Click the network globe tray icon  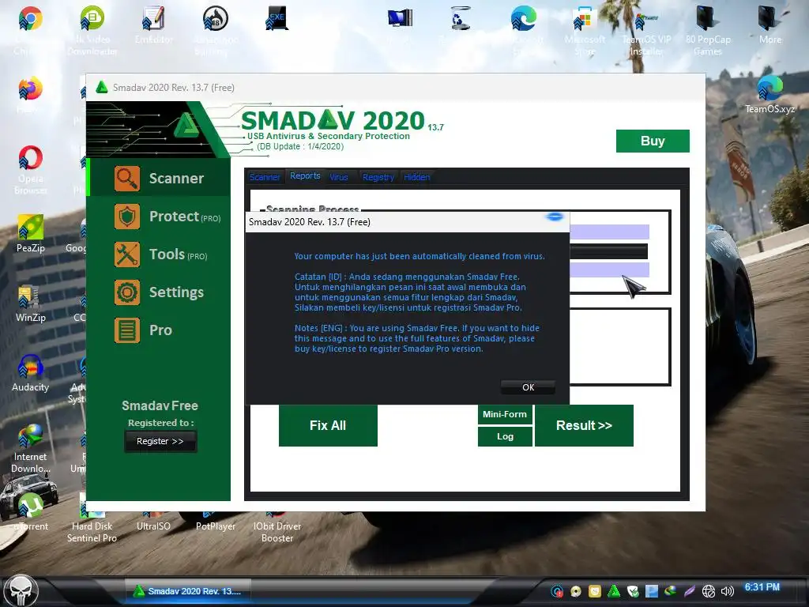[709, 591]
